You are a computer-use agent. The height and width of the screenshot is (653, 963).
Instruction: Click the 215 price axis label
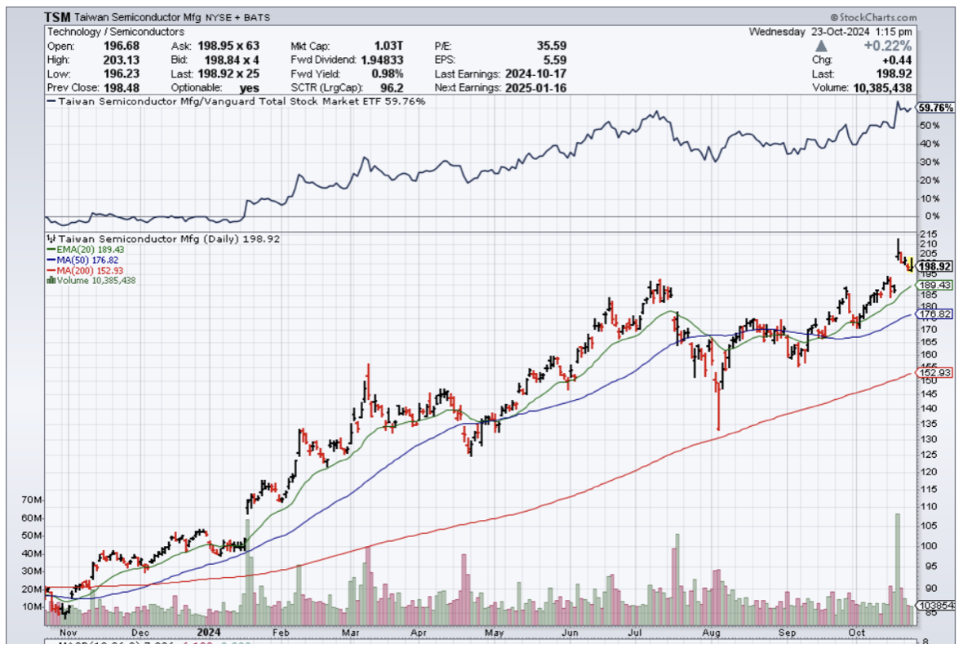click(928, 234)
